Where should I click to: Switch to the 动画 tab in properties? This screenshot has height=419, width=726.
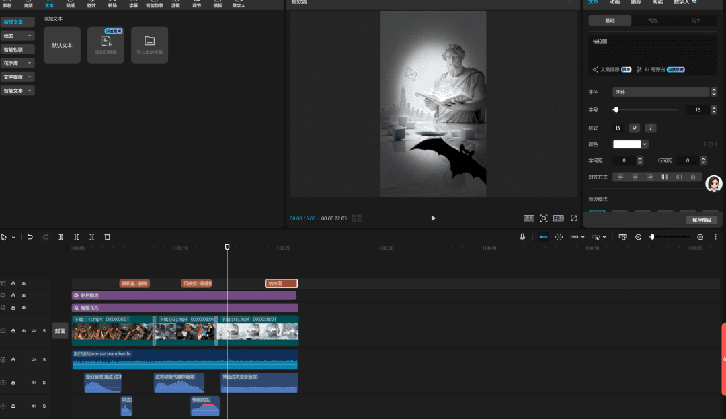coord(614,2)
